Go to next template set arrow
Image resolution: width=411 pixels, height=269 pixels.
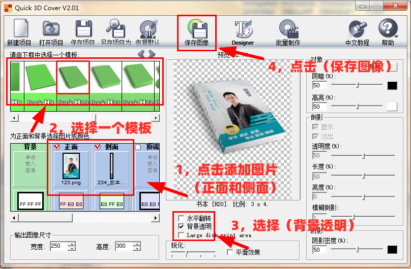click(152, 54)
